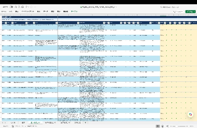
Task: Click the Save icon in quick access toolbar
Action: click(19, 7)
